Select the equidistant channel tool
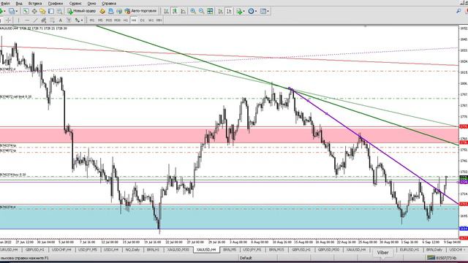Screen dimensions: 468x263 (x=44, y=20)
